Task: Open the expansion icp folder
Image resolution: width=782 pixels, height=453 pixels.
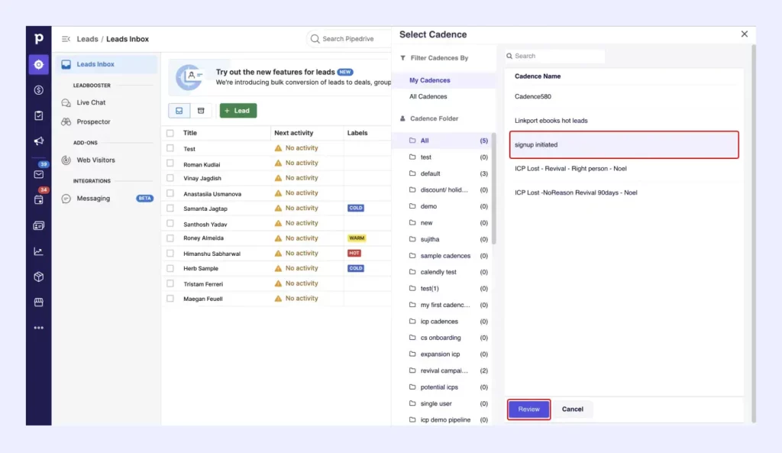Action: tap(442, 354)
